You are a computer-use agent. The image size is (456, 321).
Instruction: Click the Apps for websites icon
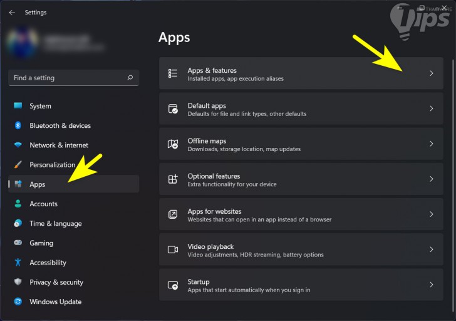(x=173, y=214)
